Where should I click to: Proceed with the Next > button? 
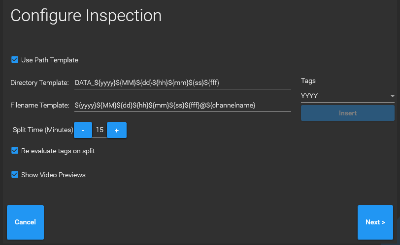[375, 222]
